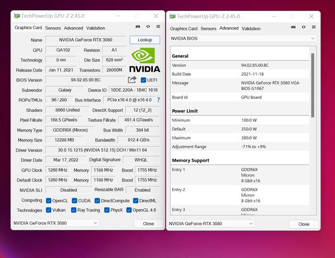Open GPU selector dropdown in left window

[x=55, y=223]
